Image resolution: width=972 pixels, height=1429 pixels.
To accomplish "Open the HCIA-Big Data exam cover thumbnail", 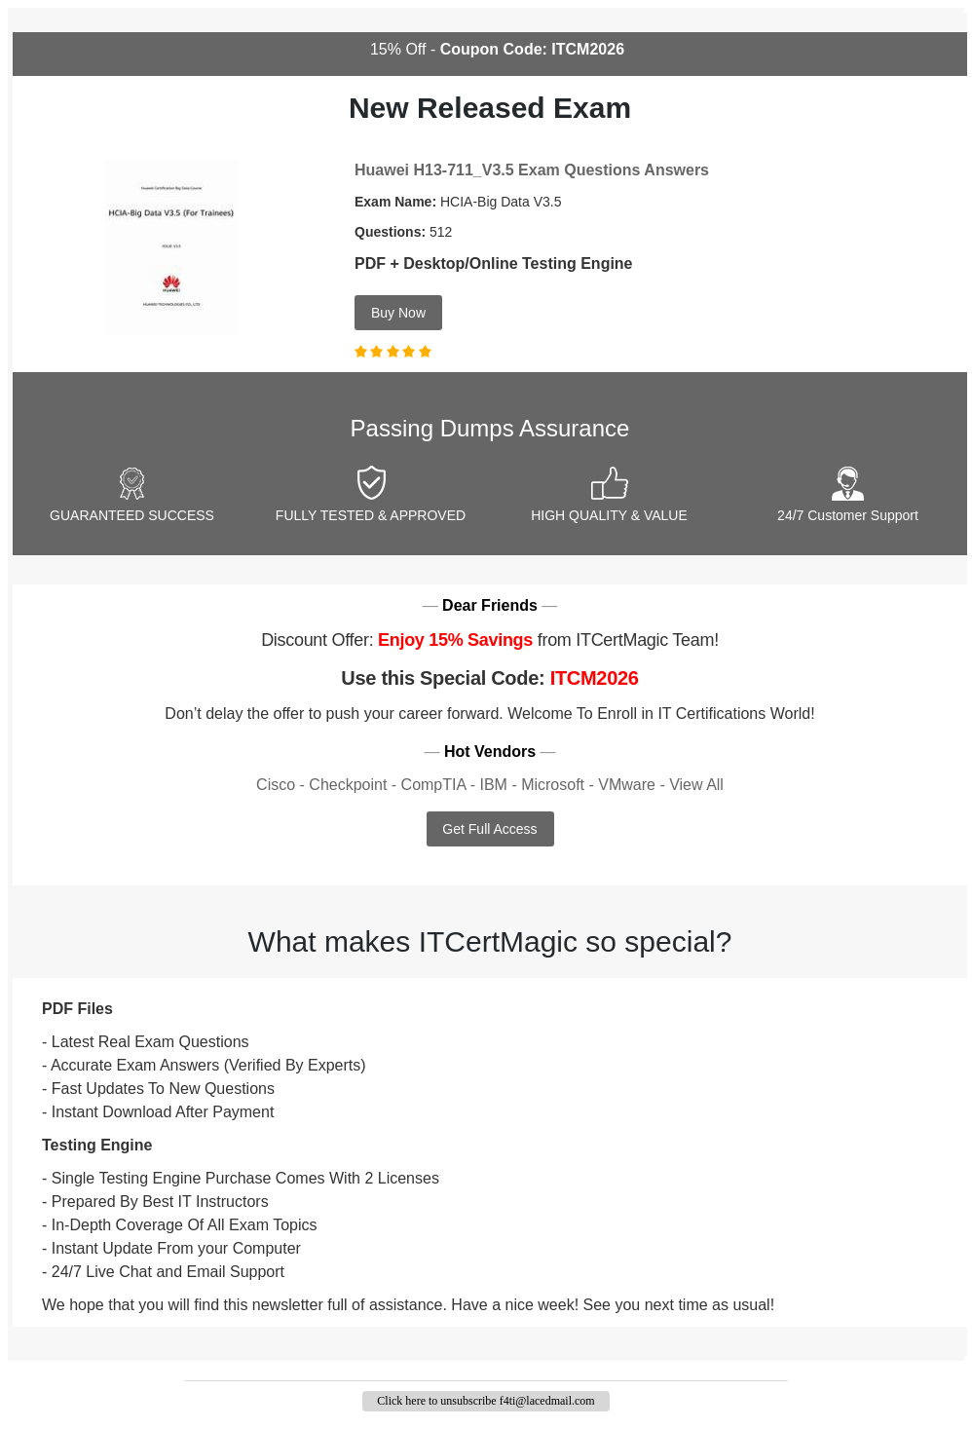I will coord(171,247).
